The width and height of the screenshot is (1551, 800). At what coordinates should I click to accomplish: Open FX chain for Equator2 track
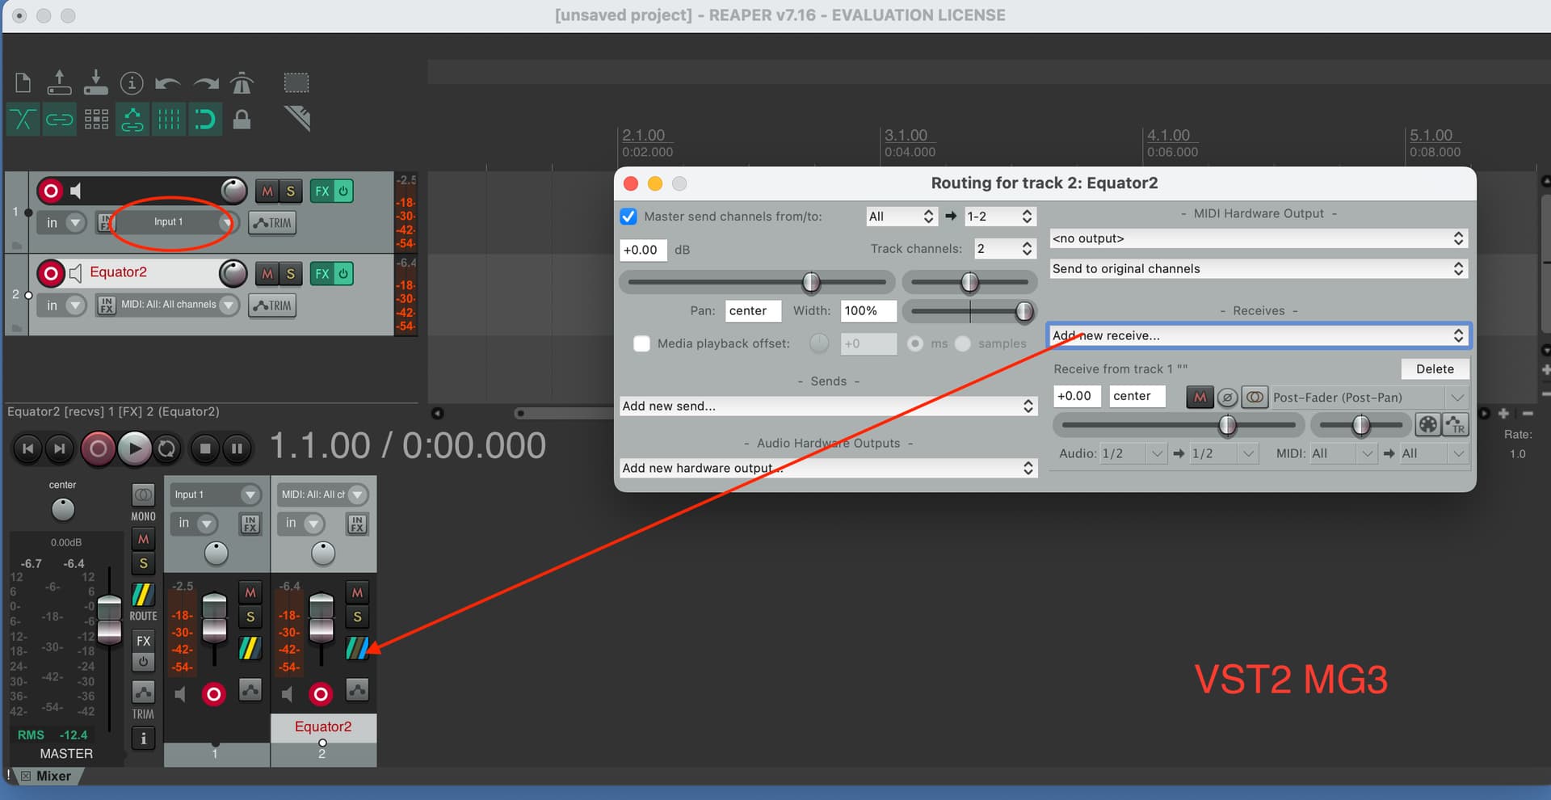point(322,274)
